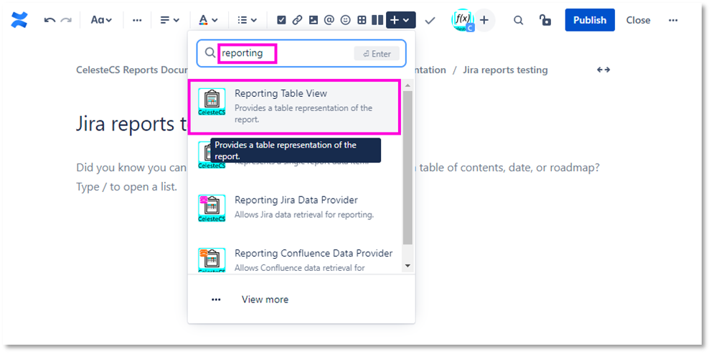Open the text alignment dropdown
This screenshot has height=354, width=711.
(169, 20)
